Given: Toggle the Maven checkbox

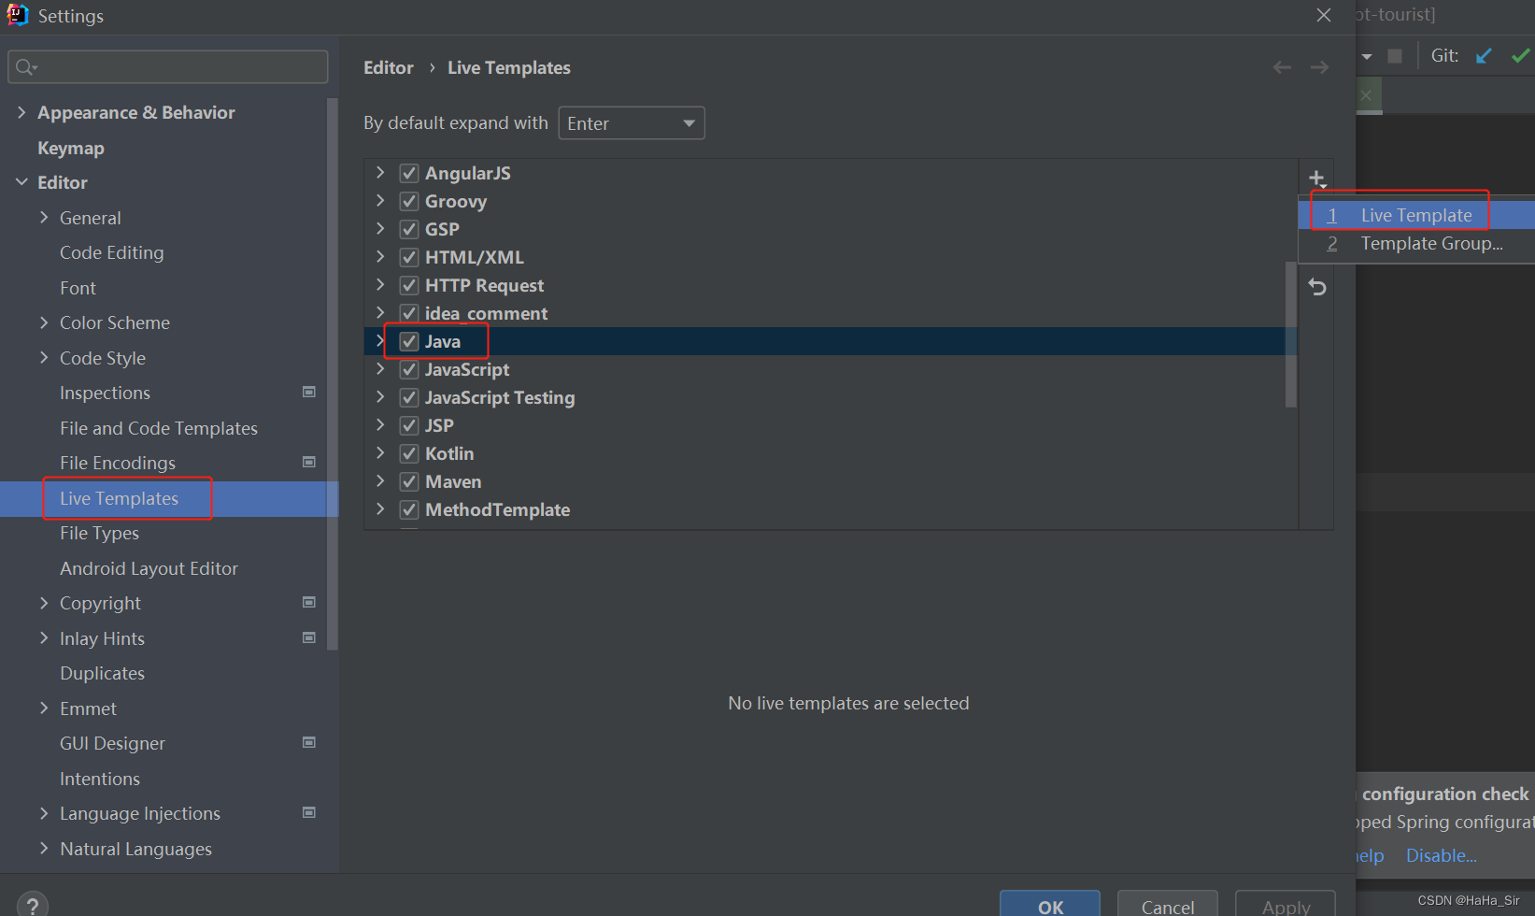Looking at the screenshot, I should 409,481.
